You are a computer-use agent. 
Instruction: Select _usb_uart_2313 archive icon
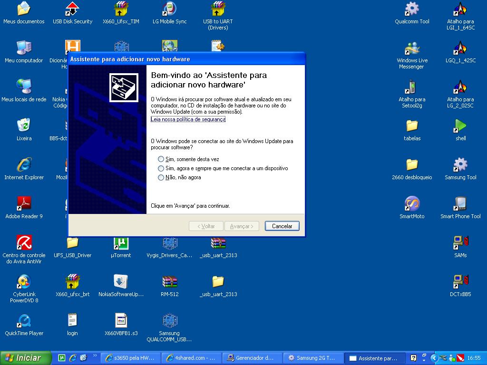point(218,247)
